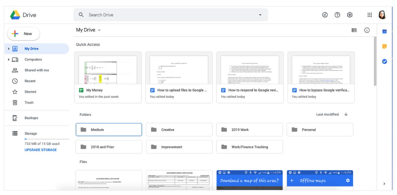Screen dimensions: 397x195
Task: Open the Creative folder
Action: 179,130
